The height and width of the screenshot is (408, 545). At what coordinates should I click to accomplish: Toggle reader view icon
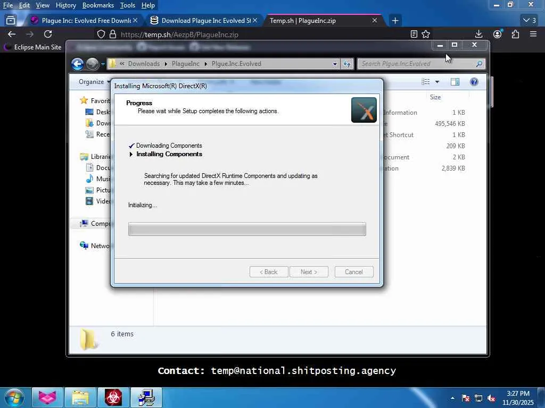tap(414, 34)
